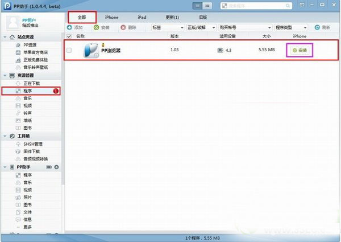This screenshot has height=242, width=341.
Task: Open the 正版/破解 dropdown filter
Action: click(201, 27)
